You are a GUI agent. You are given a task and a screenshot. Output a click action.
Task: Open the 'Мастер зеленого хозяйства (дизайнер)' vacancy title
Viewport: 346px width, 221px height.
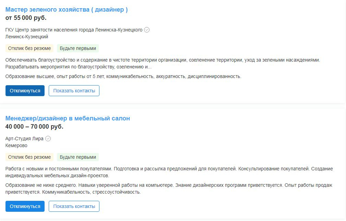(67, 10)
